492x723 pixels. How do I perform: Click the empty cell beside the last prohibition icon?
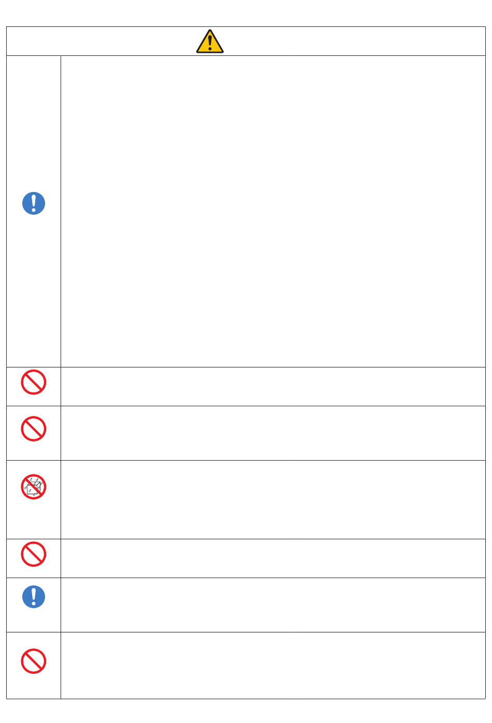273,666
